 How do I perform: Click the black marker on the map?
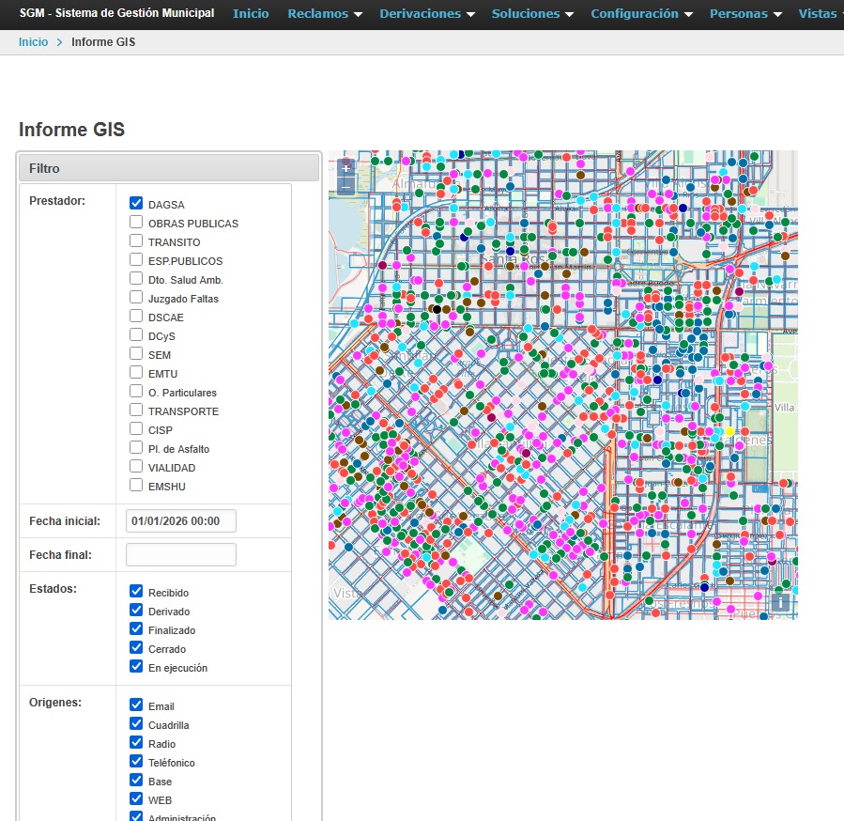tap(437, 309)
